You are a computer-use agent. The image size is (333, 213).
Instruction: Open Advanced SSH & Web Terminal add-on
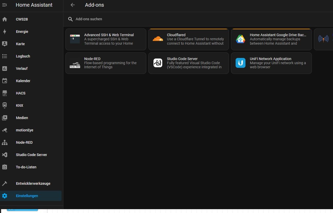tap(109, 39)
